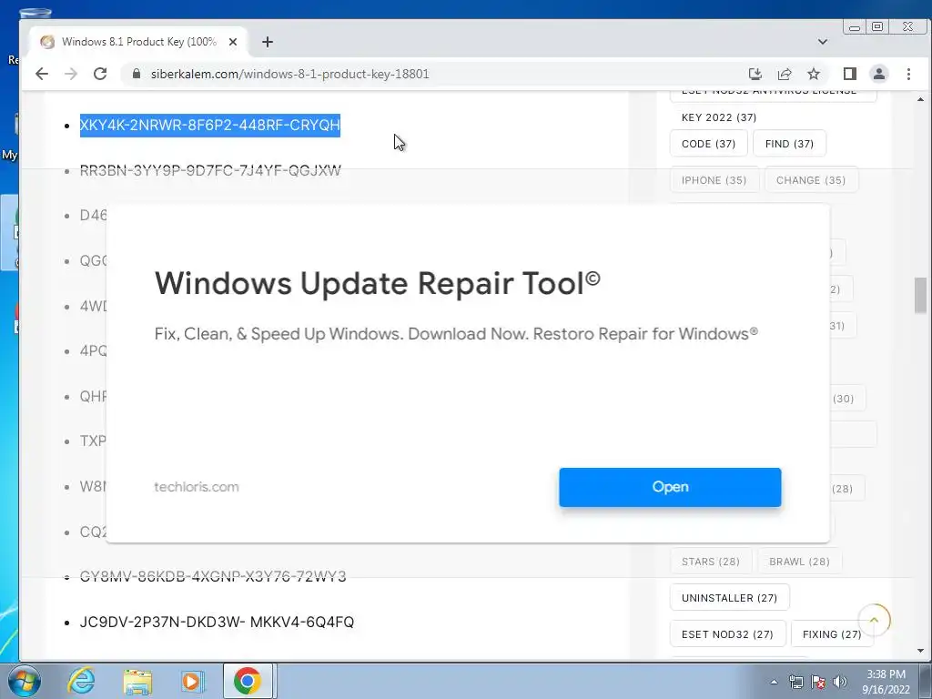932x699 pixels.
Task: Click the FIND (37) tag
Action: pyautogui.click(x=789, y=144)
